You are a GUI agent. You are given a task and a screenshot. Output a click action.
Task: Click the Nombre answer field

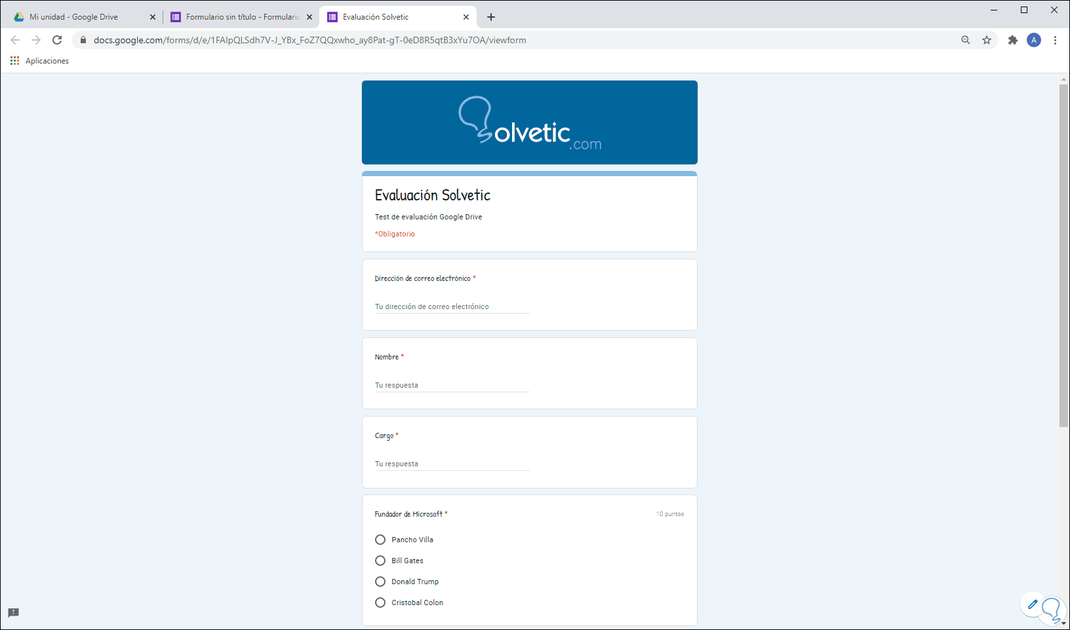point(452,385)
